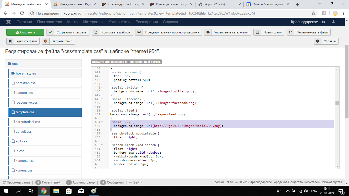Open the Система menu
Screen dimensions: 349x196
24,22
